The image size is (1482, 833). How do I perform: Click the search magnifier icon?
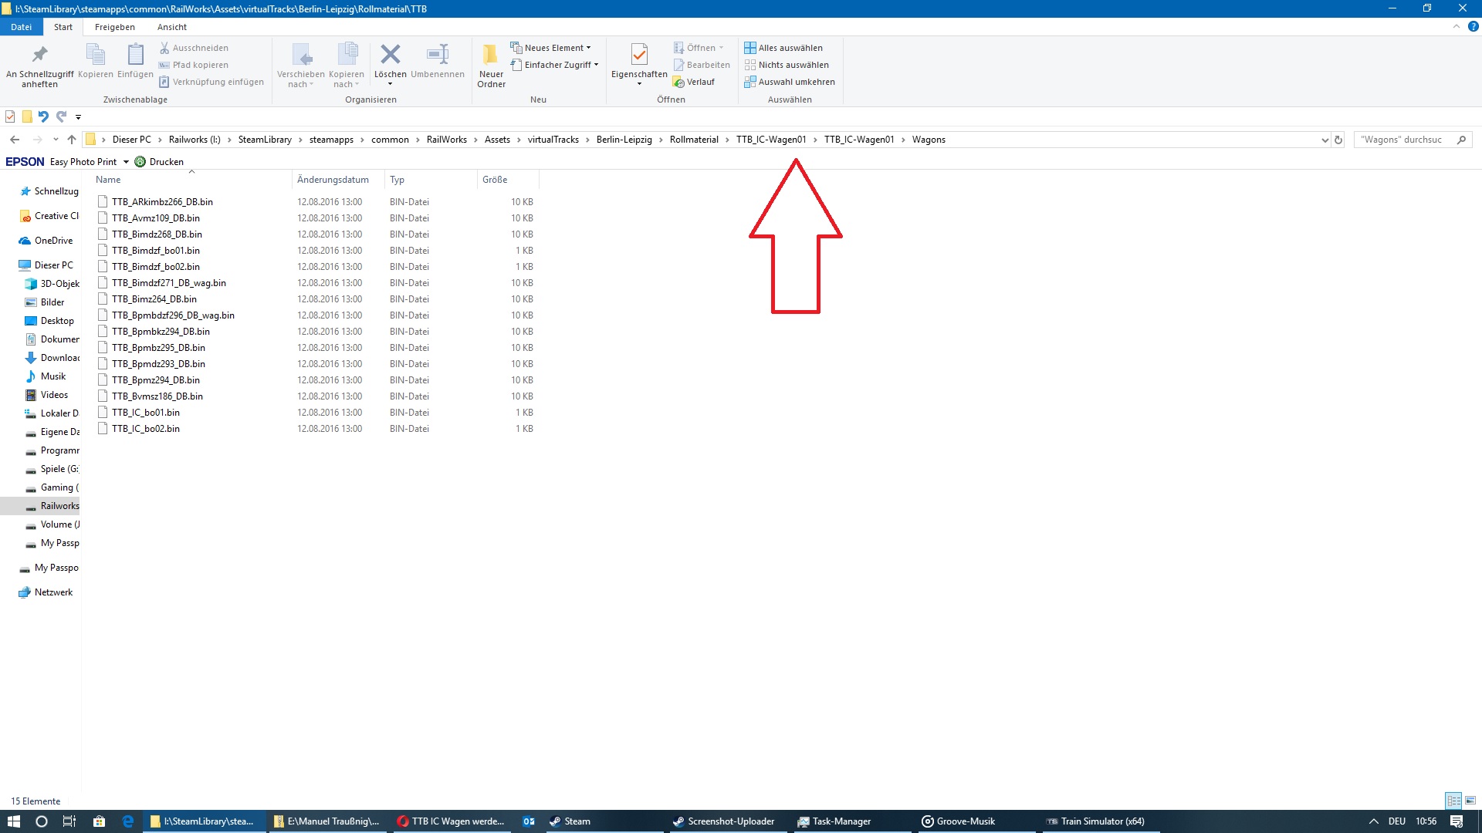(1461, 140)
